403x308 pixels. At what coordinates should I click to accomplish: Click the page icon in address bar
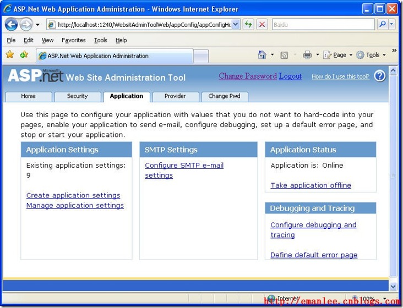coord(52,25)
